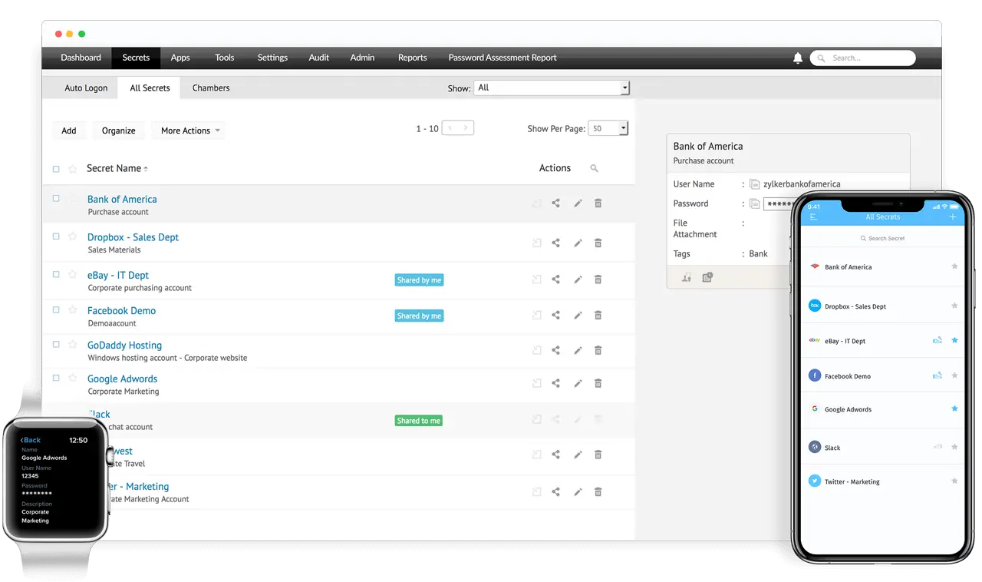Select the eBay - IT Dept checkbox
The width and height of the screenshot is (982, 582).
56,274
